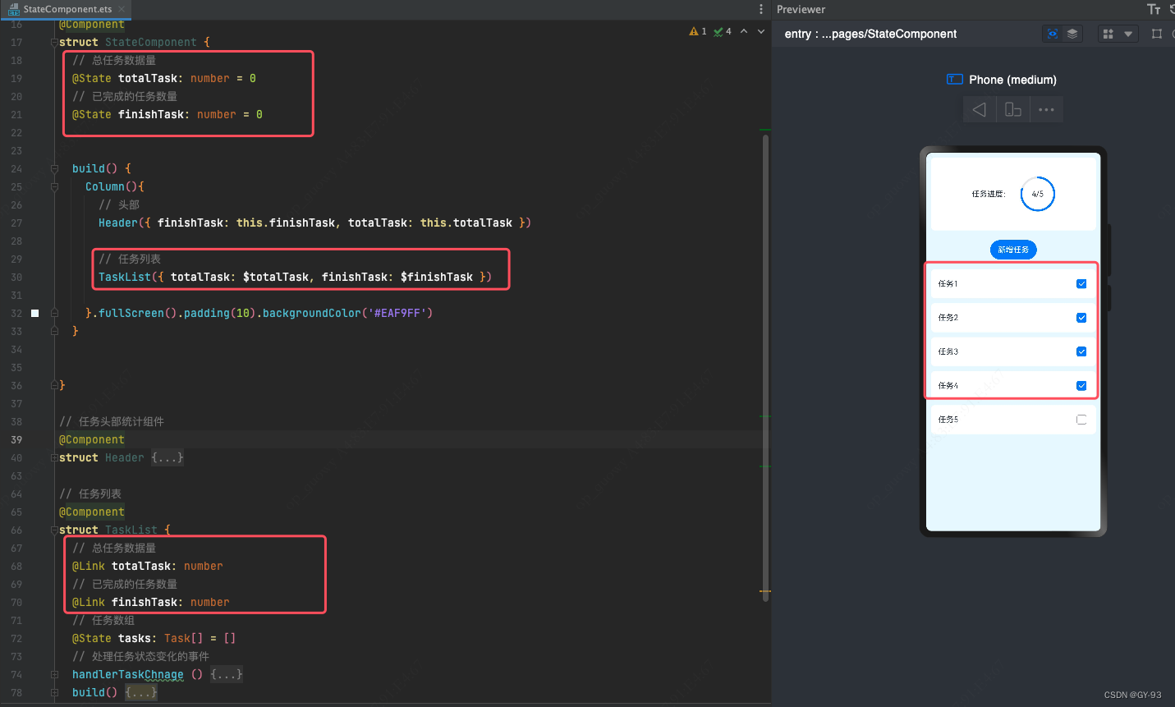
Task: Expand the folded struct Header {...} body
Action: point(168,457)
